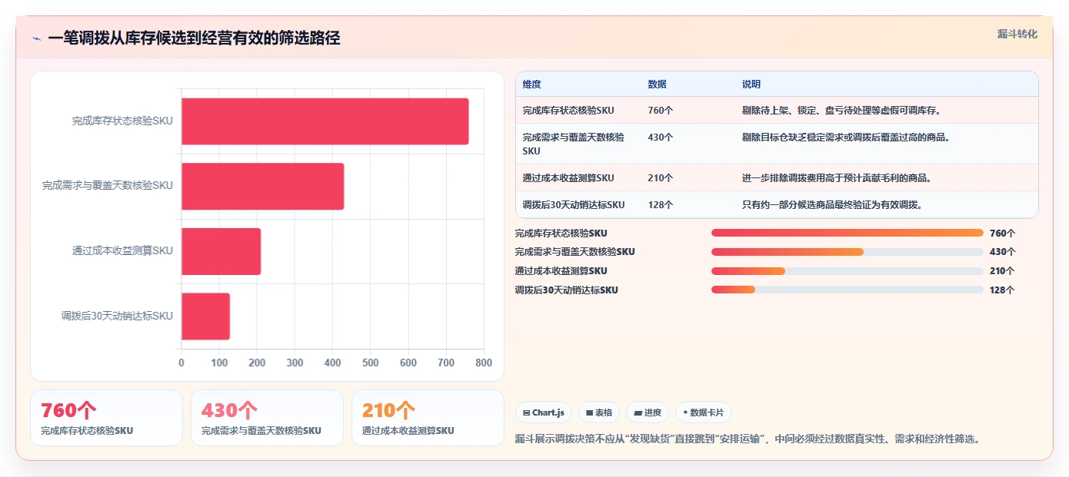This screenshot has height=477, width=1069.
Task: Click table cell 完成库存状态核验SKU
Action: click(x=568, y=111)
